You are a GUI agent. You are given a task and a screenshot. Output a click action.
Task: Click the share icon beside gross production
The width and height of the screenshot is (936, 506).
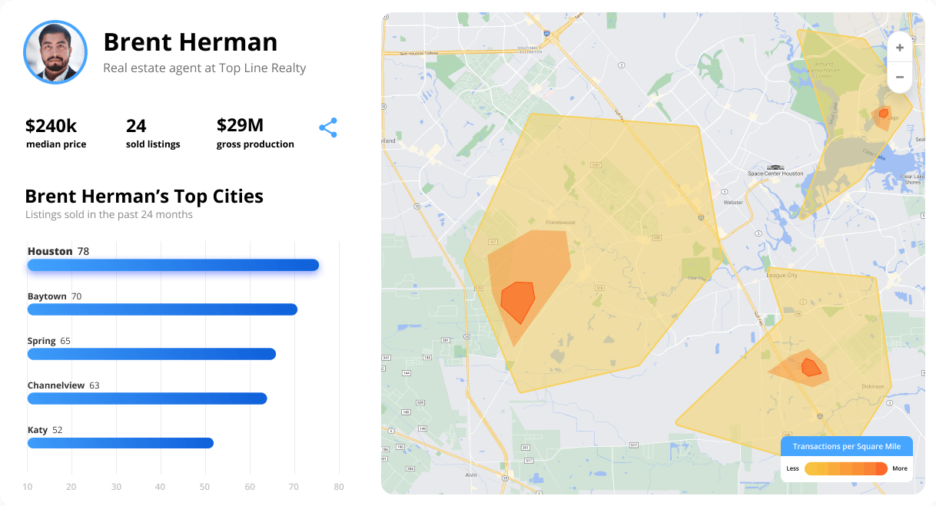tap(328, 128)
